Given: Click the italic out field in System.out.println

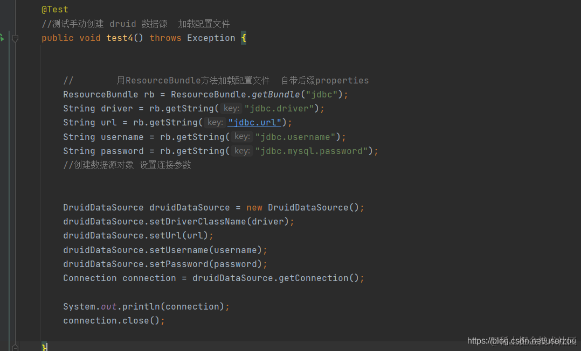Looking at the screenshot, I should click(109, 307).
